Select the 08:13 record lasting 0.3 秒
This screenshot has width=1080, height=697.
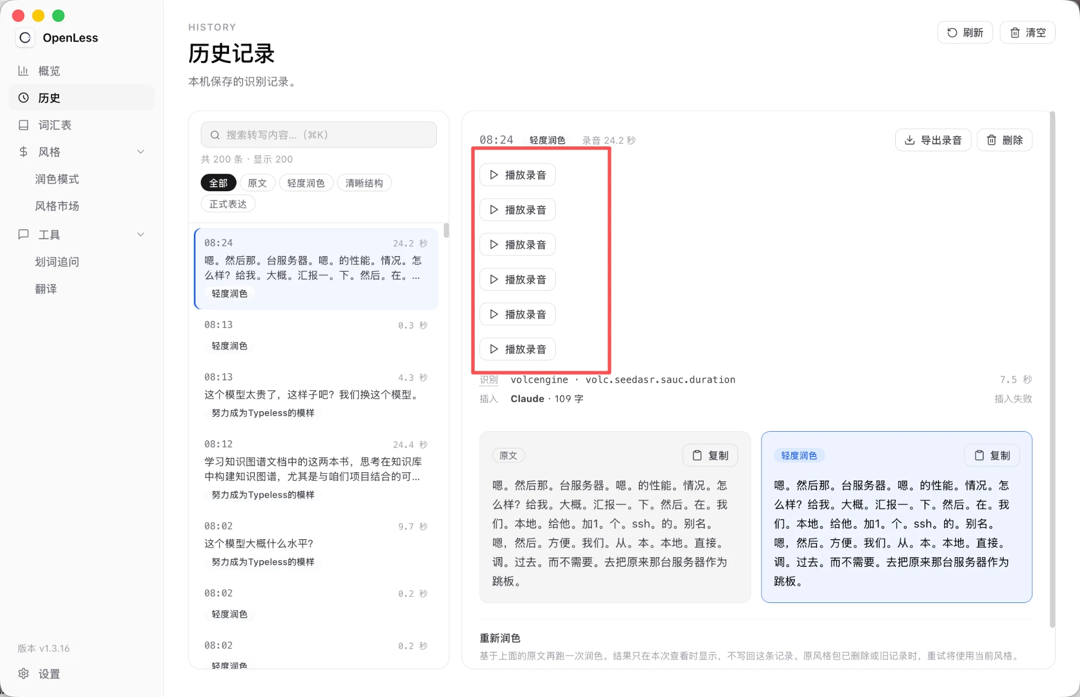[316, 335]
